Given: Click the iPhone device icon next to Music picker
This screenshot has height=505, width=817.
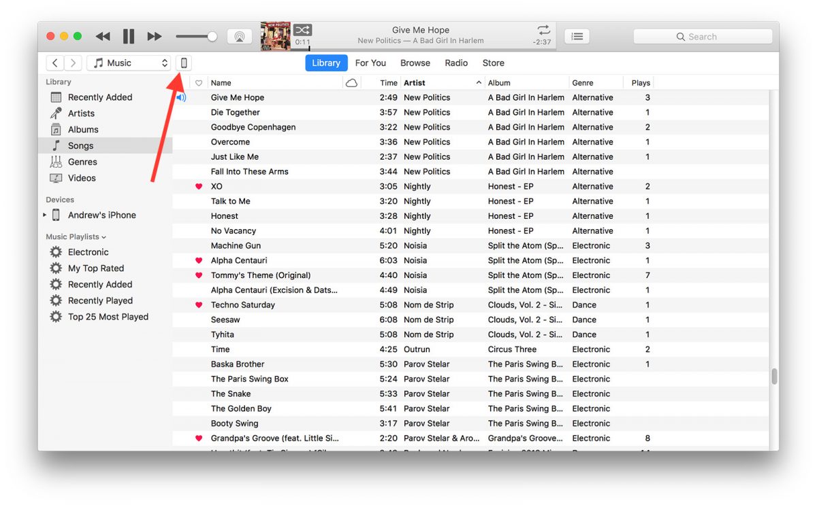Looking at the screenshot, I should pos(184,62).
